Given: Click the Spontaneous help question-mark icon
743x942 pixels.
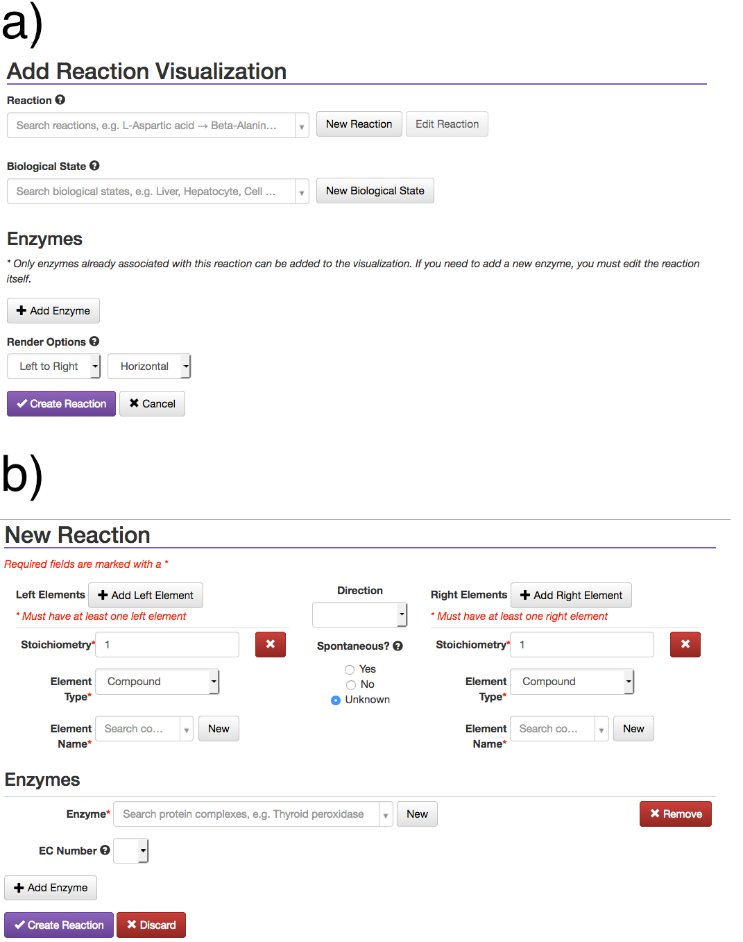Looking at the screenshot, I should click(x=398, y=646).
